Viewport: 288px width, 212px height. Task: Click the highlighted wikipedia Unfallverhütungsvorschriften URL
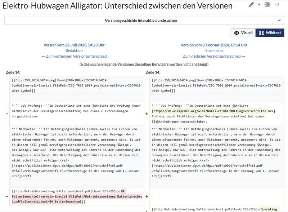209,111
